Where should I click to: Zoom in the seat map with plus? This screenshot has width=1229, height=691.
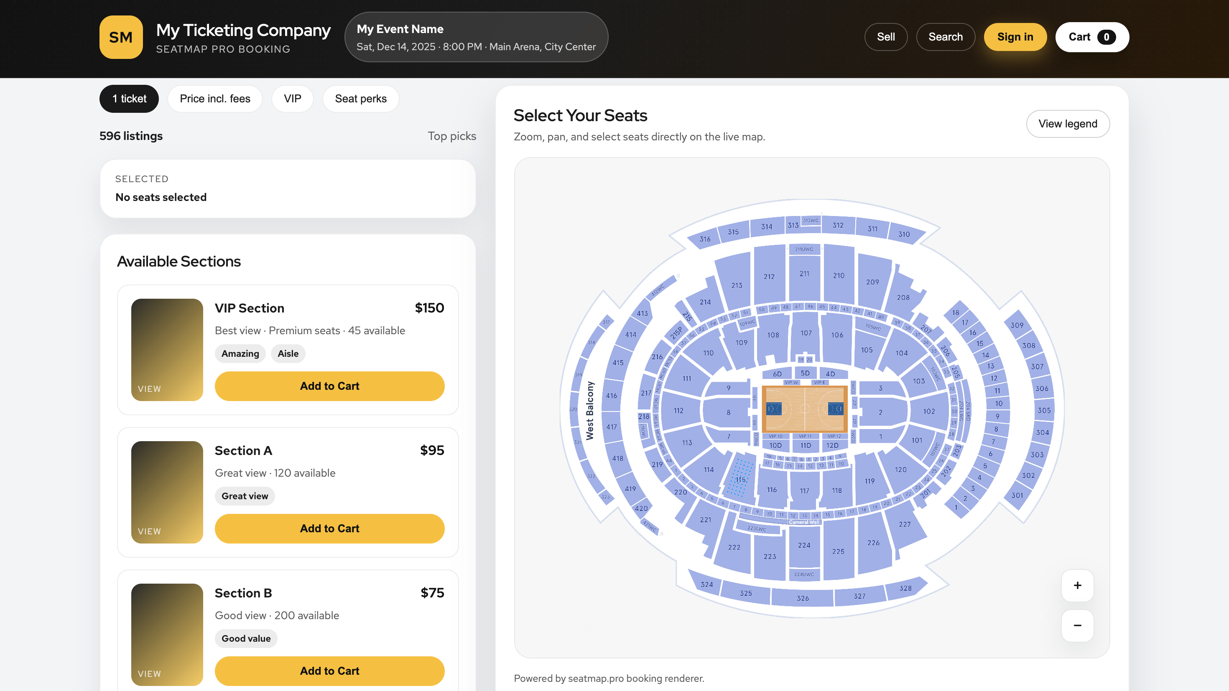coord(1077,585)
